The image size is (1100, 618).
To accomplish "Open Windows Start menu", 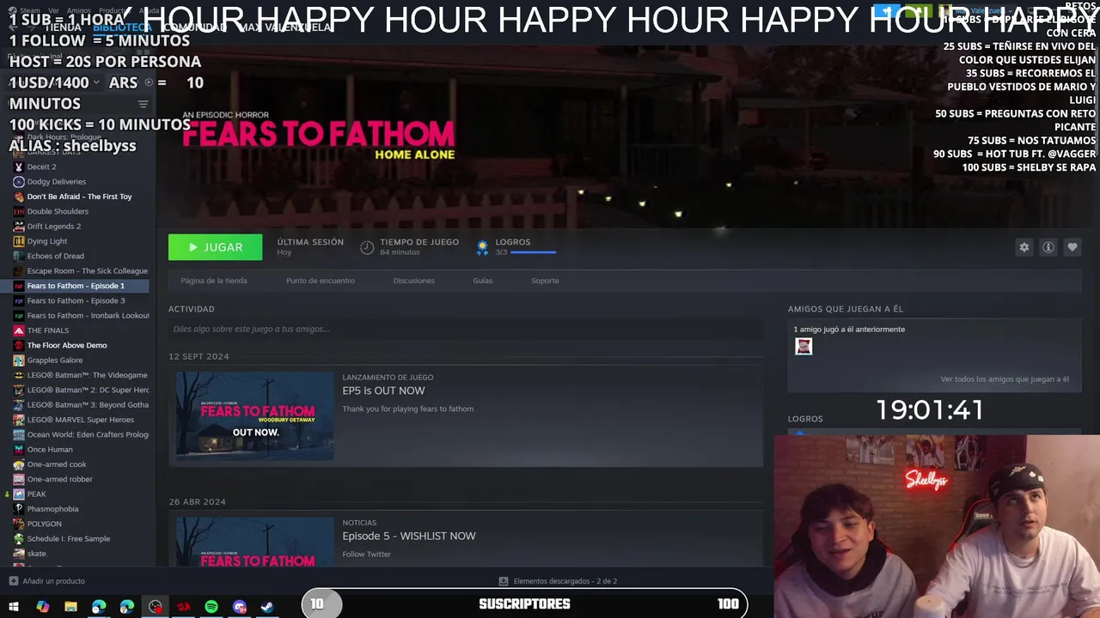I will pyautogui.click(x=14, y=607).
